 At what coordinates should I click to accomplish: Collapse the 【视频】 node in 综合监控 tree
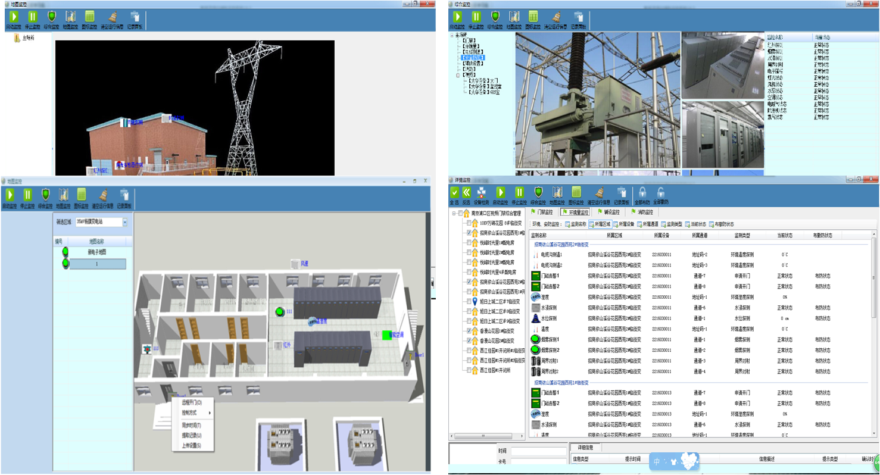pos(457,75)
